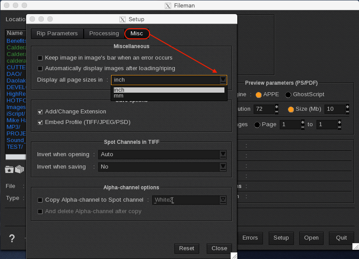Click the Reset button

[x=186, y=248]
